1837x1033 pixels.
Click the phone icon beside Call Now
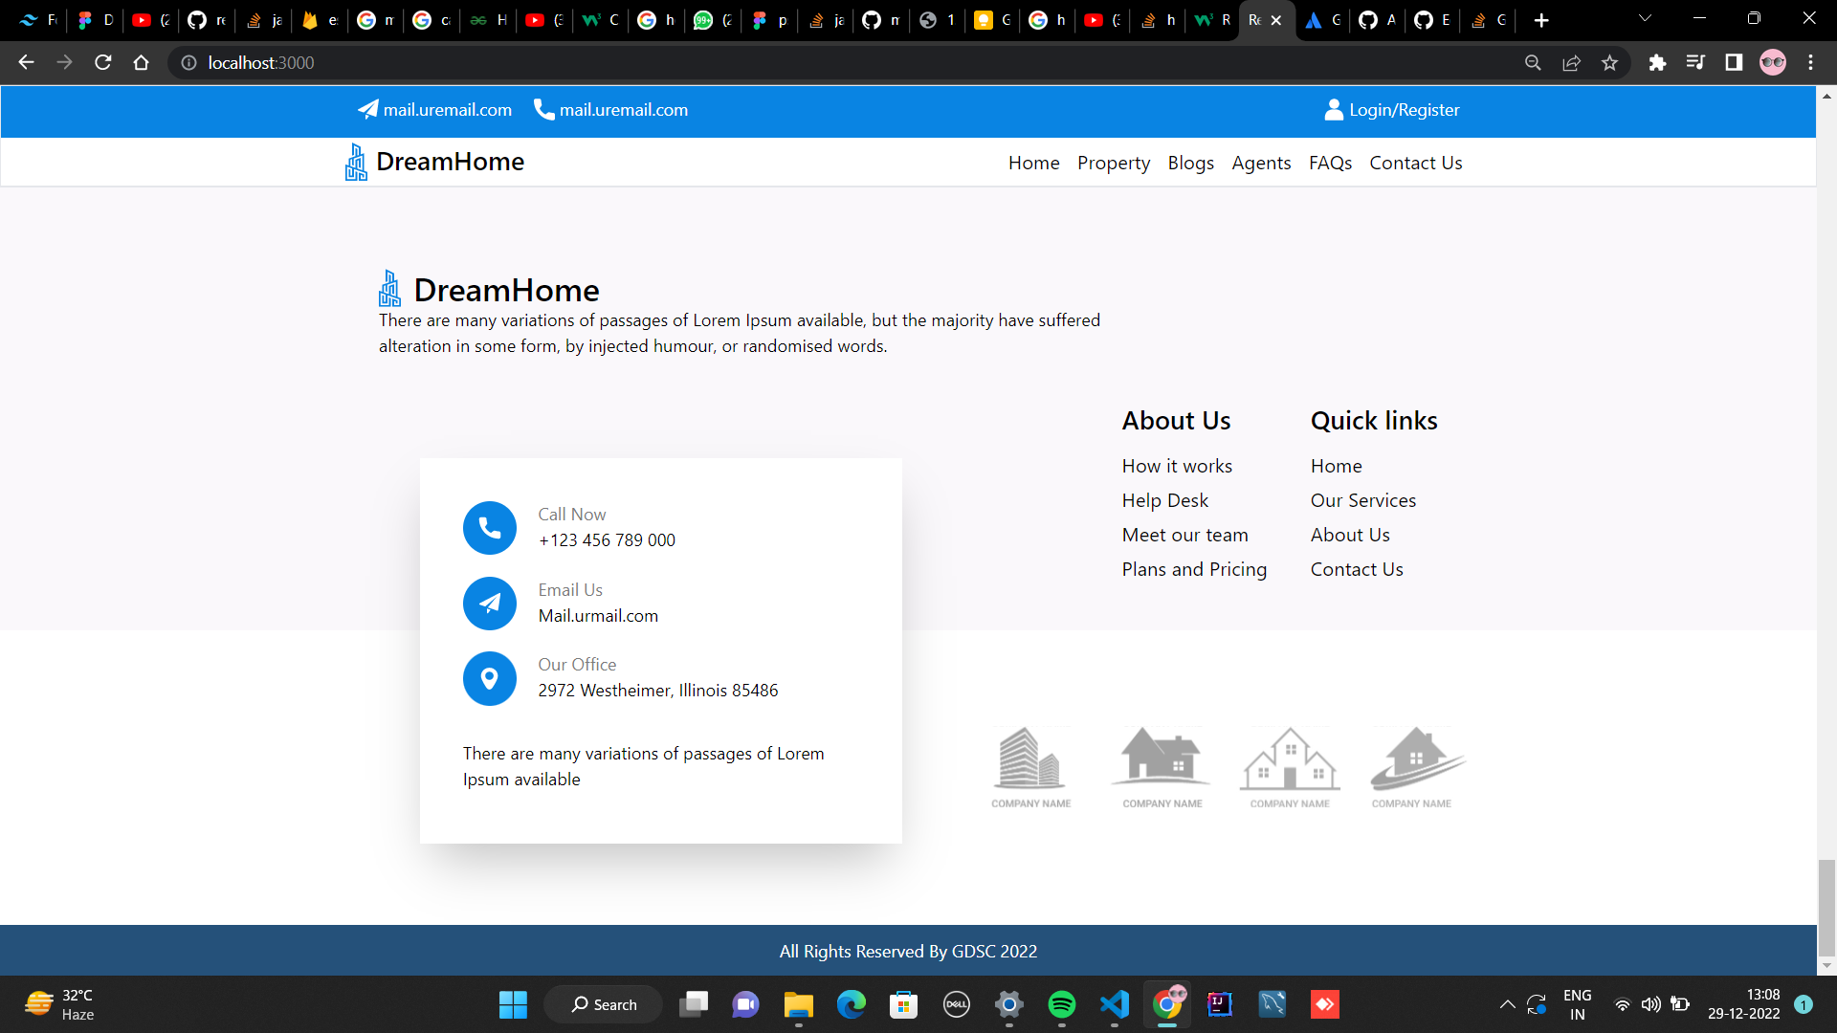(x=489, y=527)
